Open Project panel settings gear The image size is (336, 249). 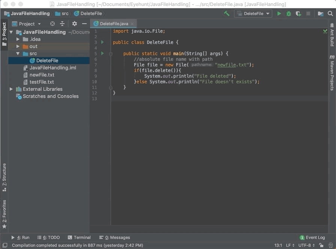pos(74,24)
